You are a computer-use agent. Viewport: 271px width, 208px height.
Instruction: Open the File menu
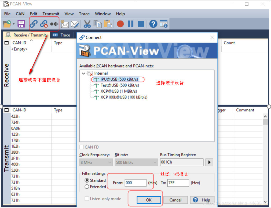coord(7,14)
